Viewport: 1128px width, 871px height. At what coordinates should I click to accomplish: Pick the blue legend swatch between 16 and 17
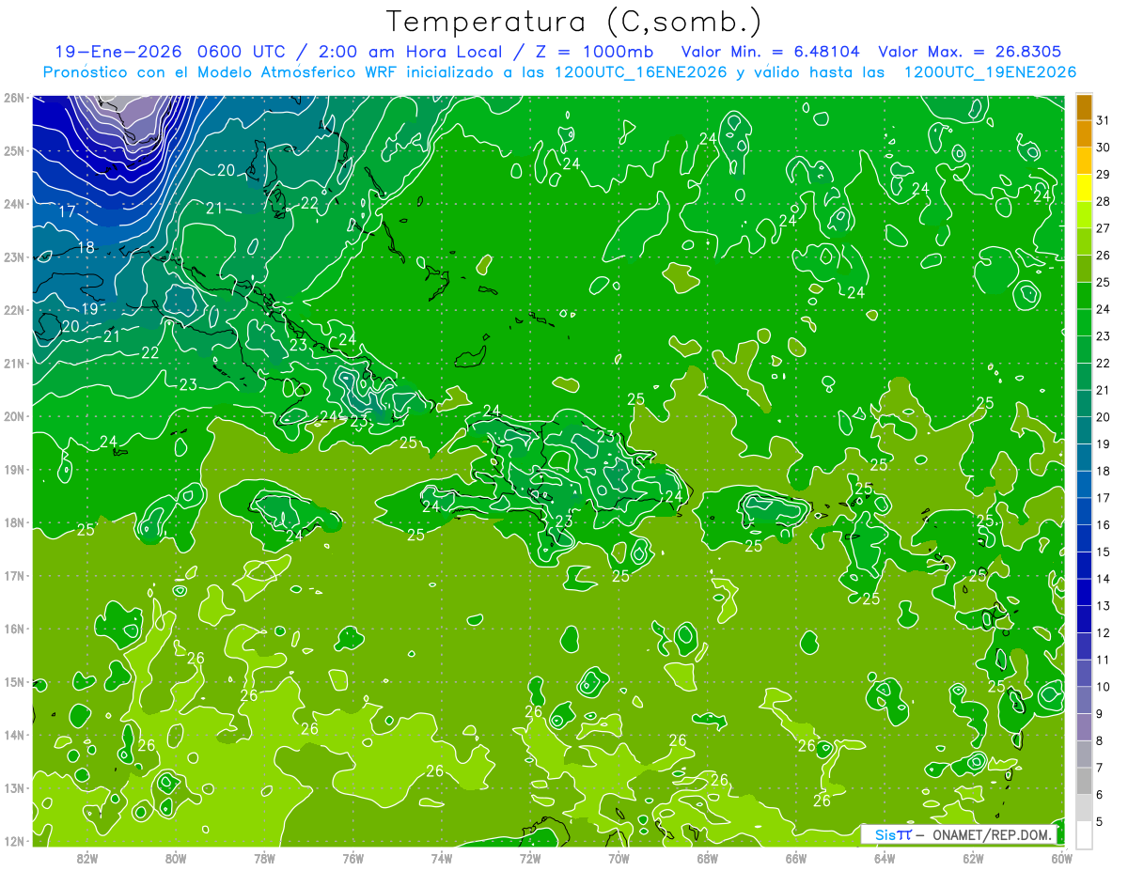click(x=1084, y=511)
